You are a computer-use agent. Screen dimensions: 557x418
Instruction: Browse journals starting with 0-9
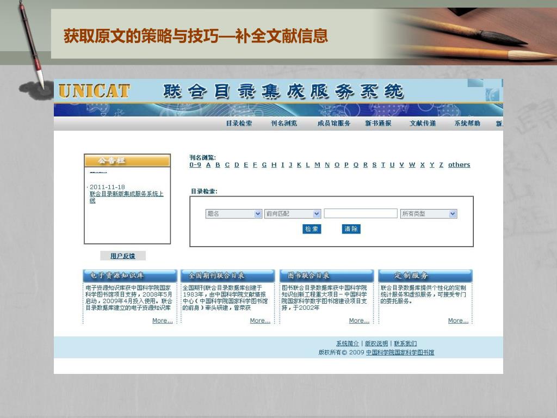[x=195, y=165]
